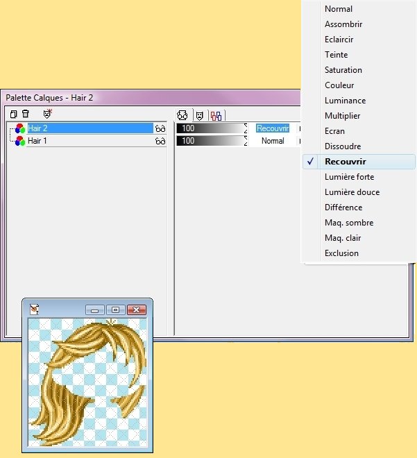Open the layer group tab icon
The width and height of the screenshot is (417, 458).
coord(216,115)
